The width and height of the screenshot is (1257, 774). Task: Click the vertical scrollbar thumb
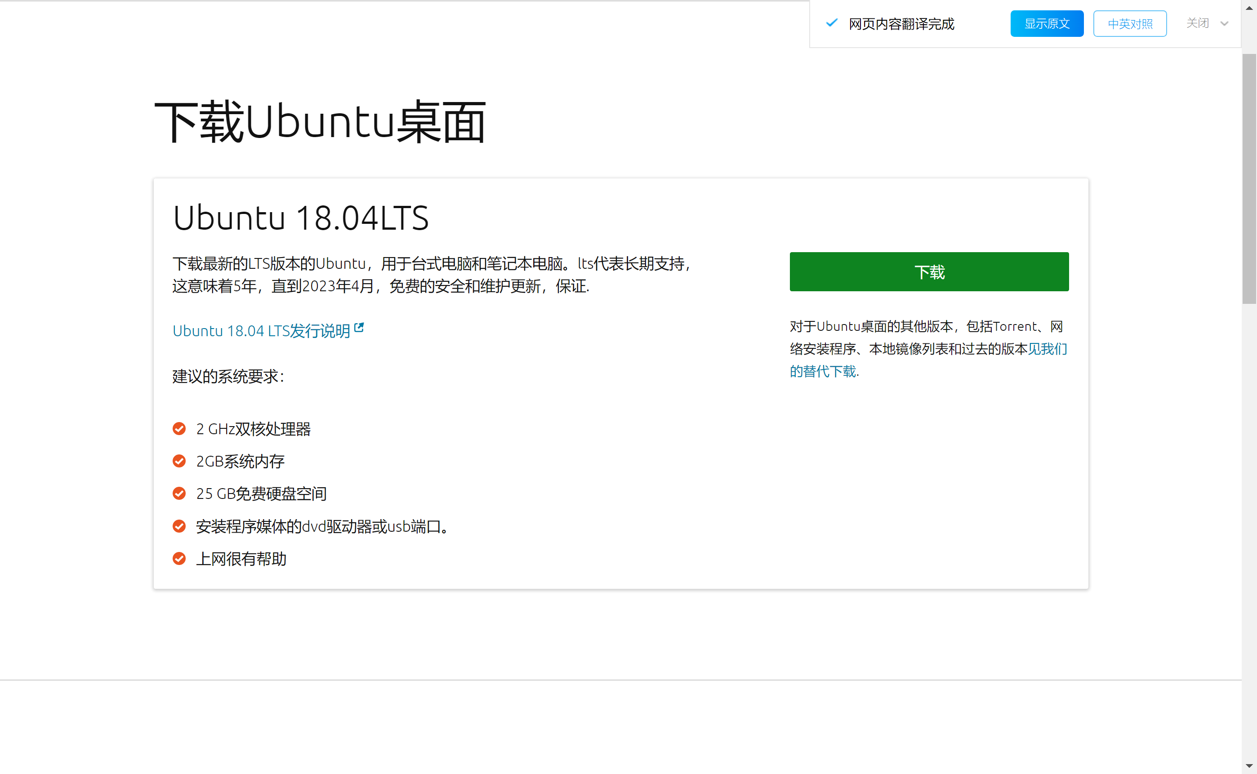pyautogui.click(x=1249, y=178)
